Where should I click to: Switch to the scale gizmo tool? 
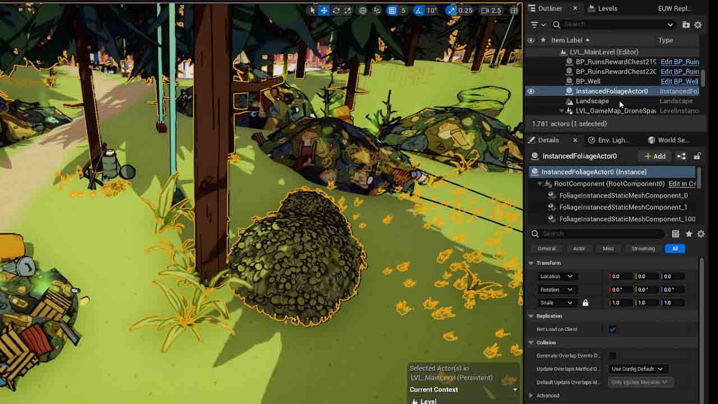348,11
